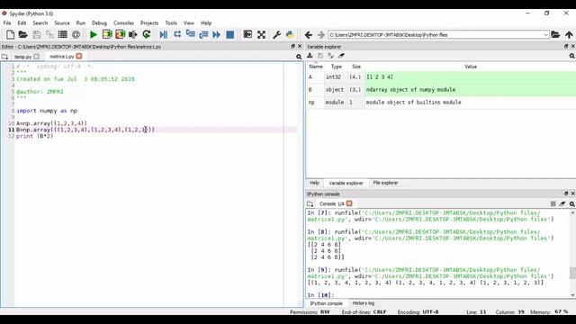Maximize current pane icon

click(248, 34)
